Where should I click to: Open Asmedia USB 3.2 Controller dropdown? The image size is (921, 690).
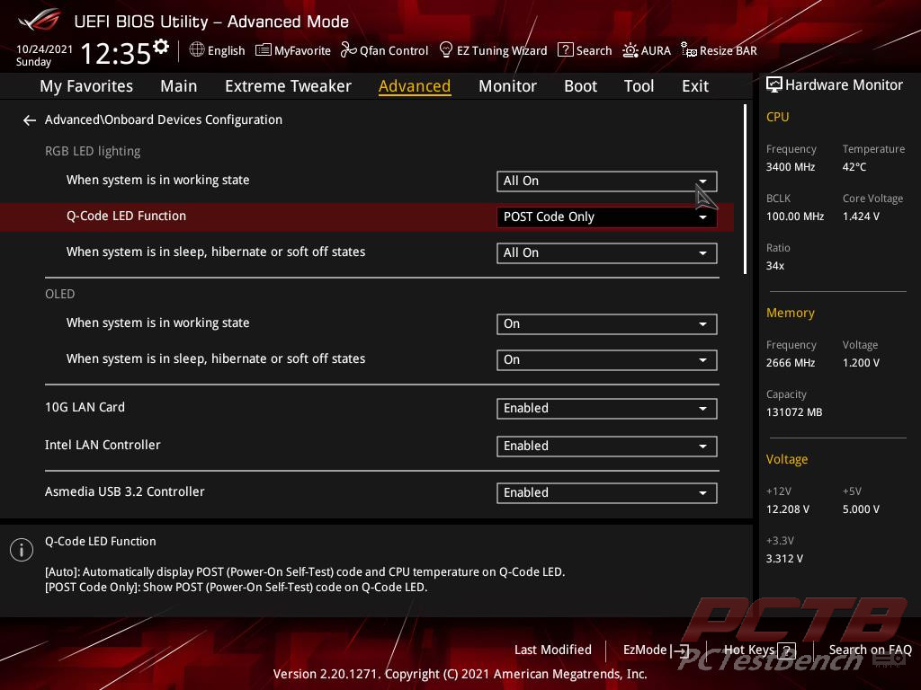coord(607,493)
